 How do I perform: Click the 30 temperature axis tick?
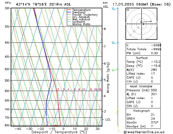(98, 129)
